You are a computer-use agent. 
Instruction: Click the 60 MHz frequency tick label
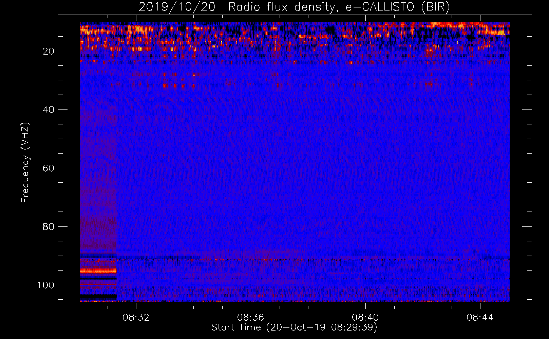[x=49, y=168]
